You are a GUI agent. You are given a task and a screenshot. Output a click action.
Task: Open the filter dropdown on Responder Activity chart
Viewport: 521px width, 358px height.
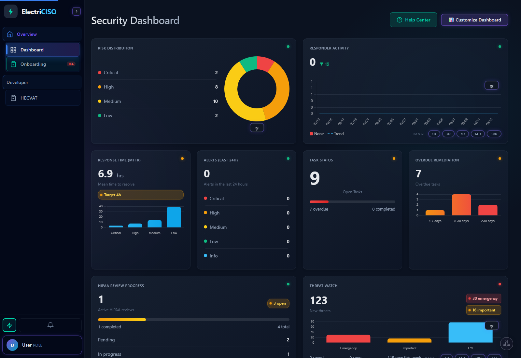pos(492,85)
